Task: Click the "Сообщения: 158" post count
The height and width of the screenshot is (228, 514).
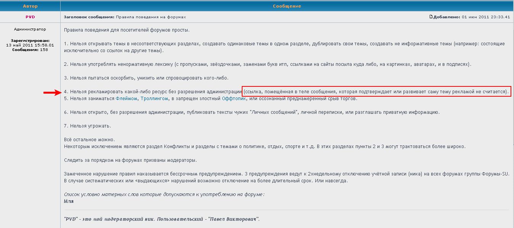Action: click(30, 50)
